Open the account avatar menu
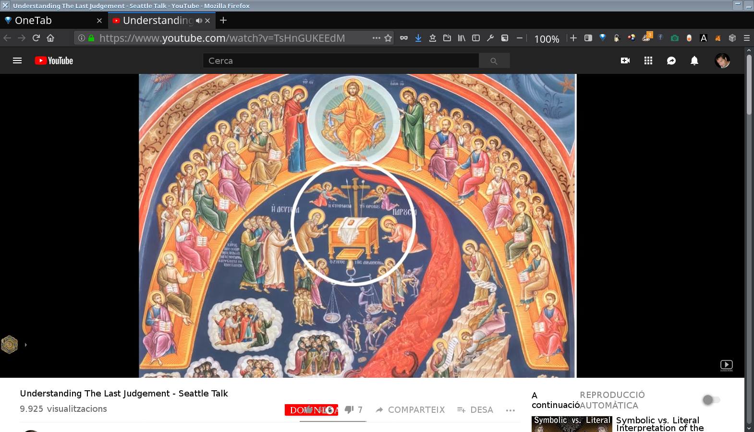The height and width of the screenshot is (432, 754). (722, 60)
